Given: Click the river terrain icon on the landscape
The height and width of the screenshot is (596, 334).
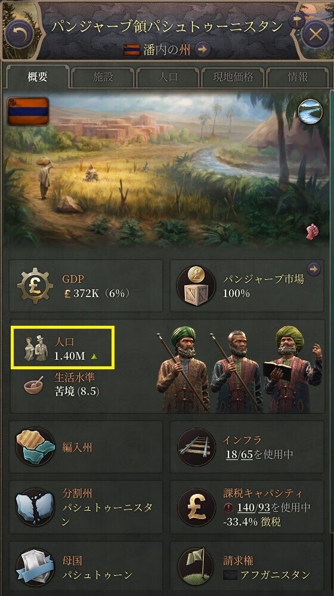Looking at the screenshot, I should click(310, 112).
